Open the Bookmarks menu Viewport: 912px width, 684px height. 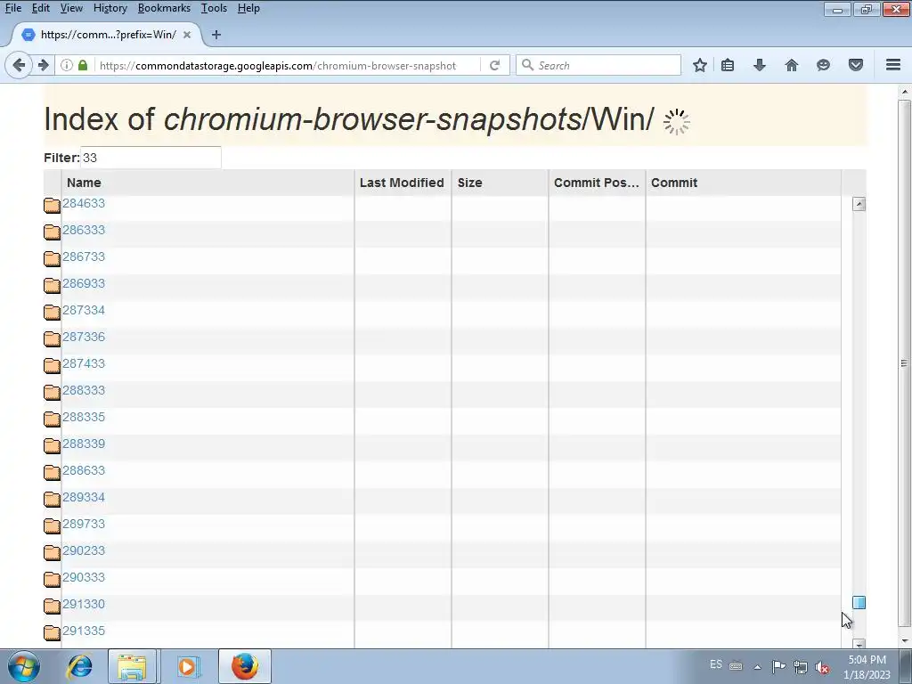coord(164,8)
